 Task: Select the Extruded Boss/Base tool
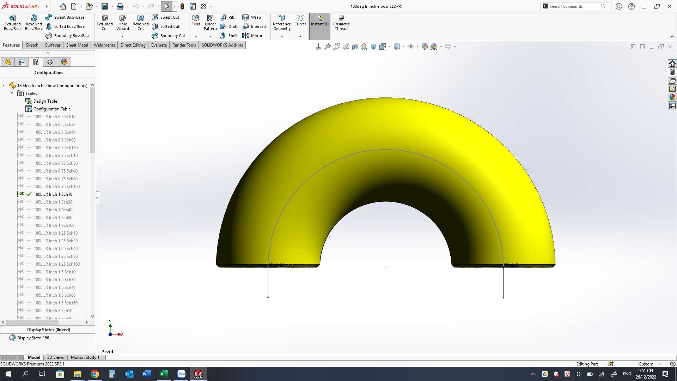pos(12,23)
